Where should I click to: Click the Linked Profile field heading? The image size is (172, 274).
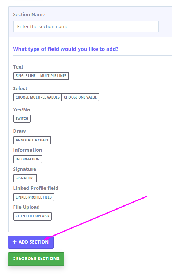pos(36,188)
